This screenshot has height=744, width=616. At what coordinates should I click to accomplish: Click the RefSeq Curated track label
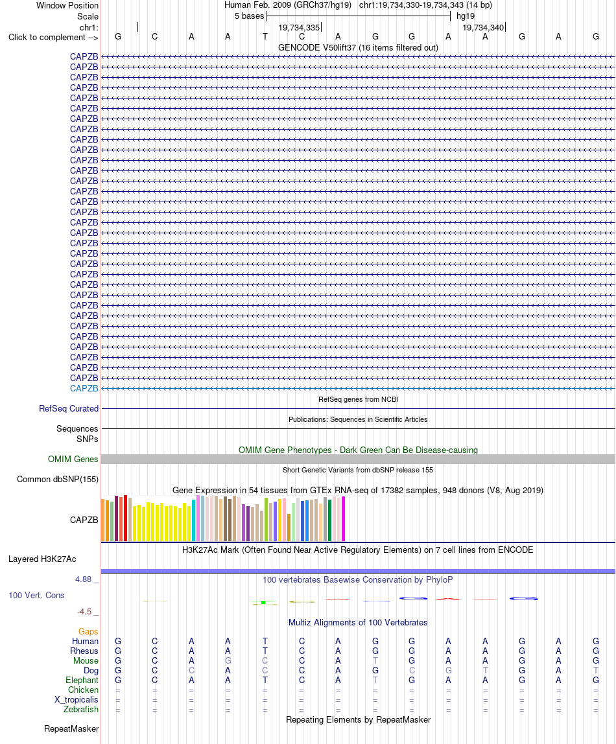point(69,408)
